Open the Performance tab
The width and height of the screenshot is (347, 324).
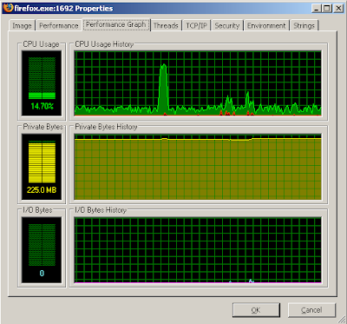pos(59,25)
